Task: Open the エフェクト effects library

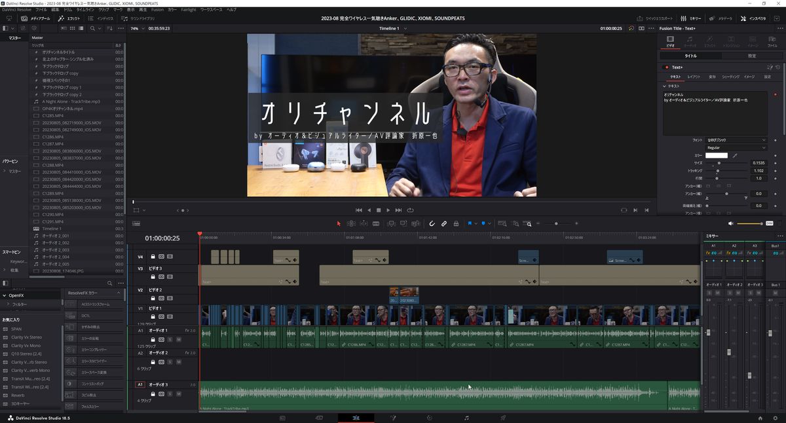Action: pyautogui.click(x=68, y=18)
